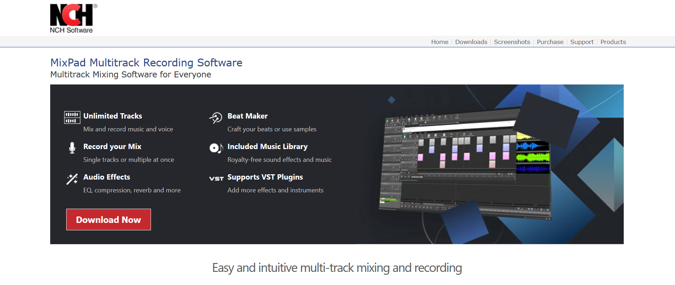Open the Home menu link
Viewport: 675px width, 285px height.
[440, 42]
